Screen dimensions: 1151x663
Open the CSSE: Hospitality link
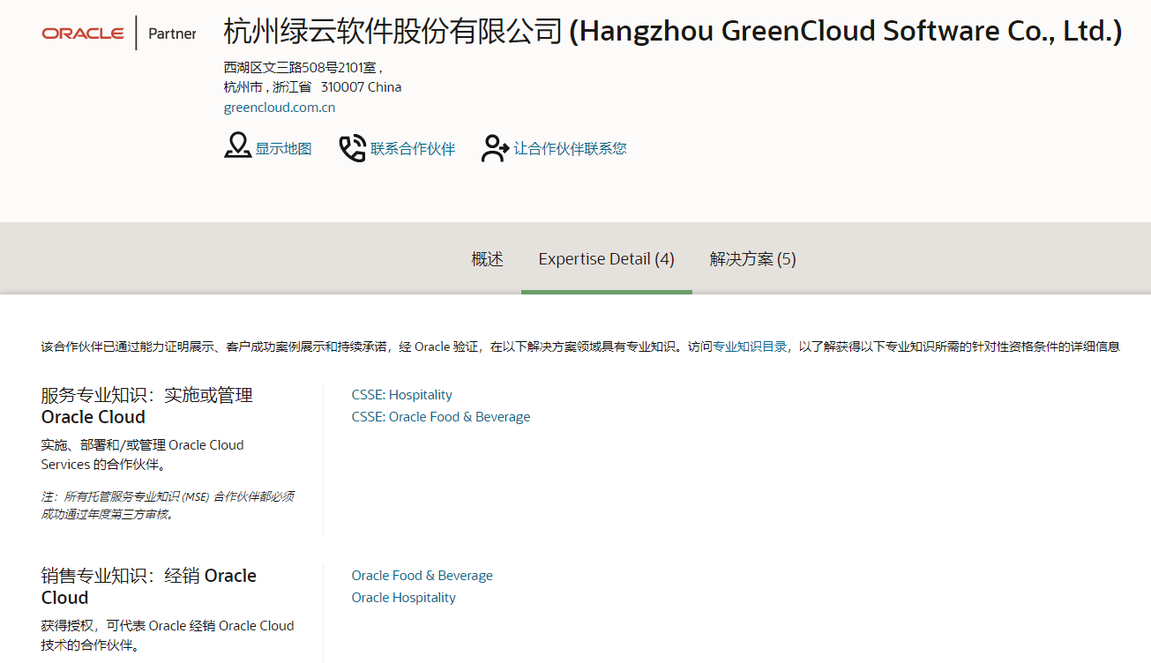[x=402, y=395]
